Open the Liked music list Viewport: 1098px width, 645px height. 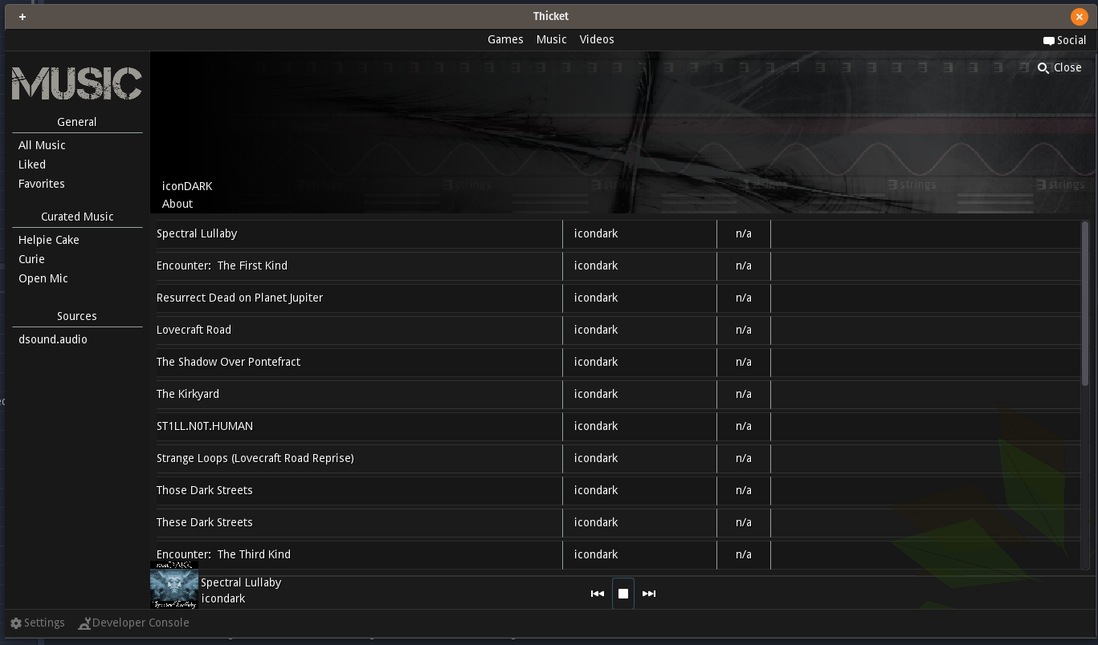pos(32,164)
